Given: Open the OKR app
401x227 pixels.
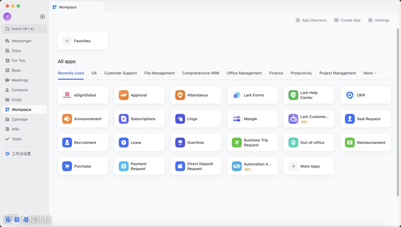Looking at the screenshot, I should coord(365,95).
